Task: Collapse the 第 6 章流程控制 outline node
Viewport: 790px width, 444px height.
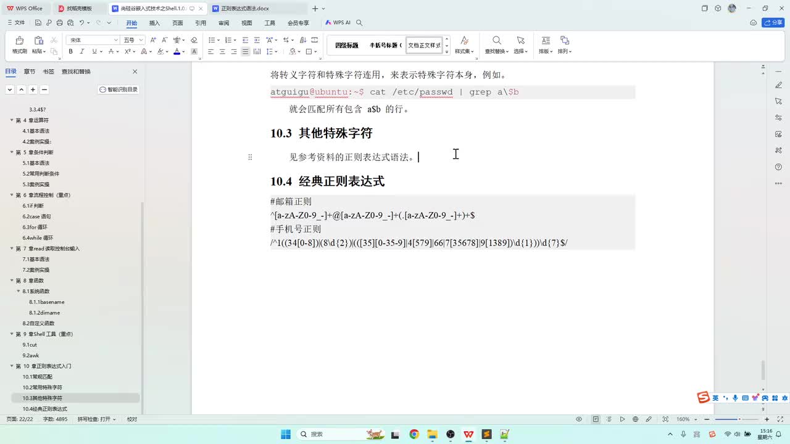Action: tap(12, 195)
